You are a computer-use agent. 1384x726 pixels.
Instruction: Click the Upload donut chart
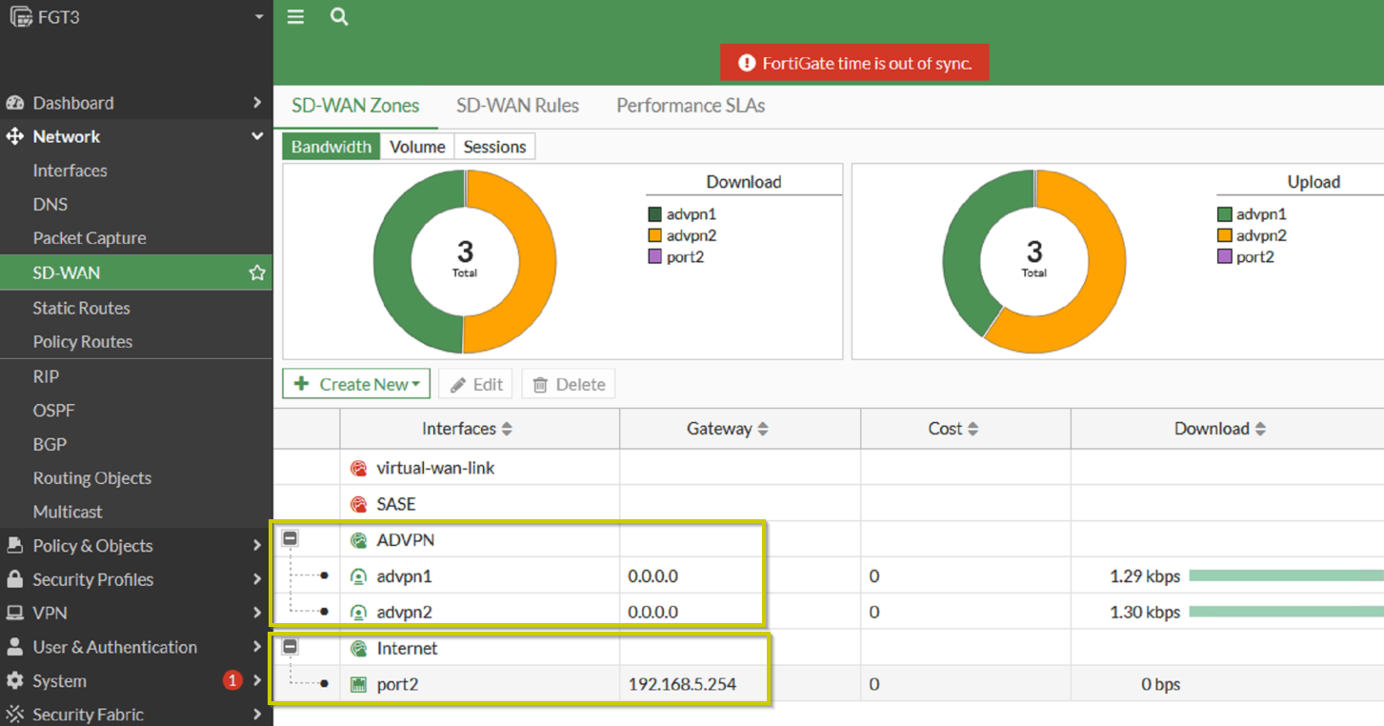[x=1034, y=262]
